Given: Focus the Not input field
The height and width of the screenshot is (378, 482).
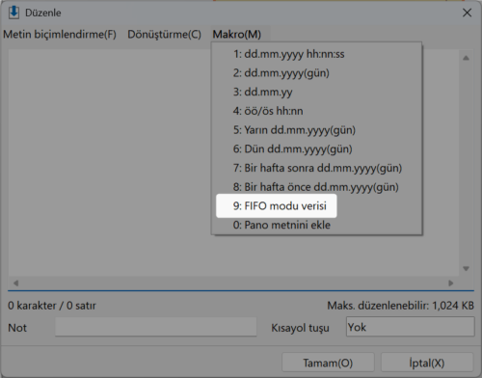Looking at the screenshot, I should point(156,327).
